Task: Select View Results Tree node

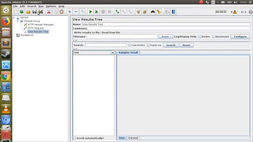Action: point(38,32)
